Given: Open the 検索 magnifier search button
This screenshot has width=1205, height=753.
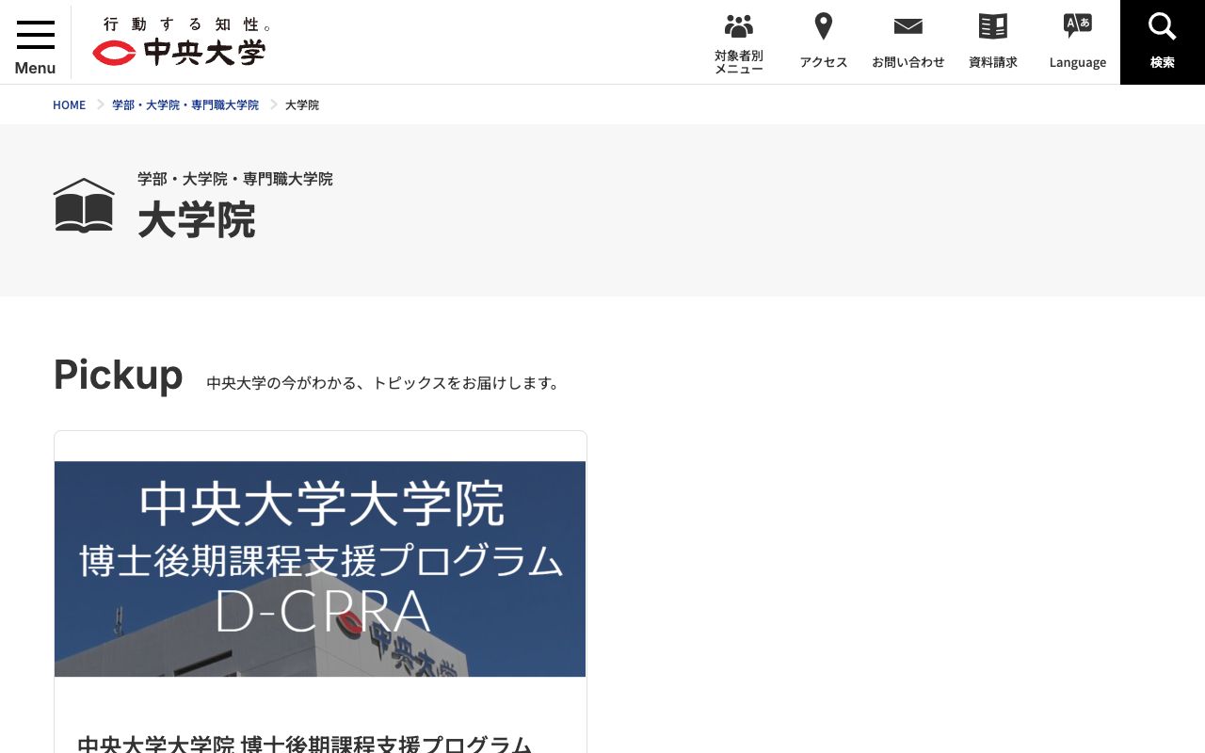Looking at the screenshot, I should tap(1163, 42).
